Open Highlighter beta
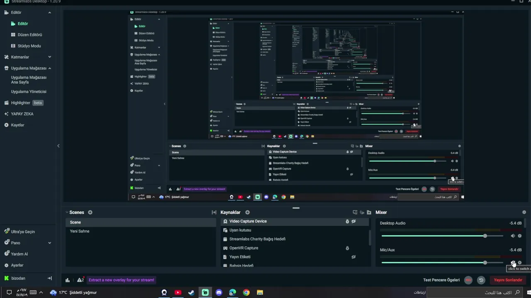The width and height of the screenshot is (531, 298). coord(27,103)
